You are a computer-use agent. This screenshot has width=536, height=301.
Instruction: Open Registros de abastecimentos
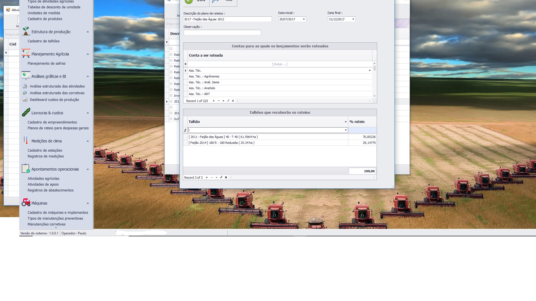[x=51, y=190]
